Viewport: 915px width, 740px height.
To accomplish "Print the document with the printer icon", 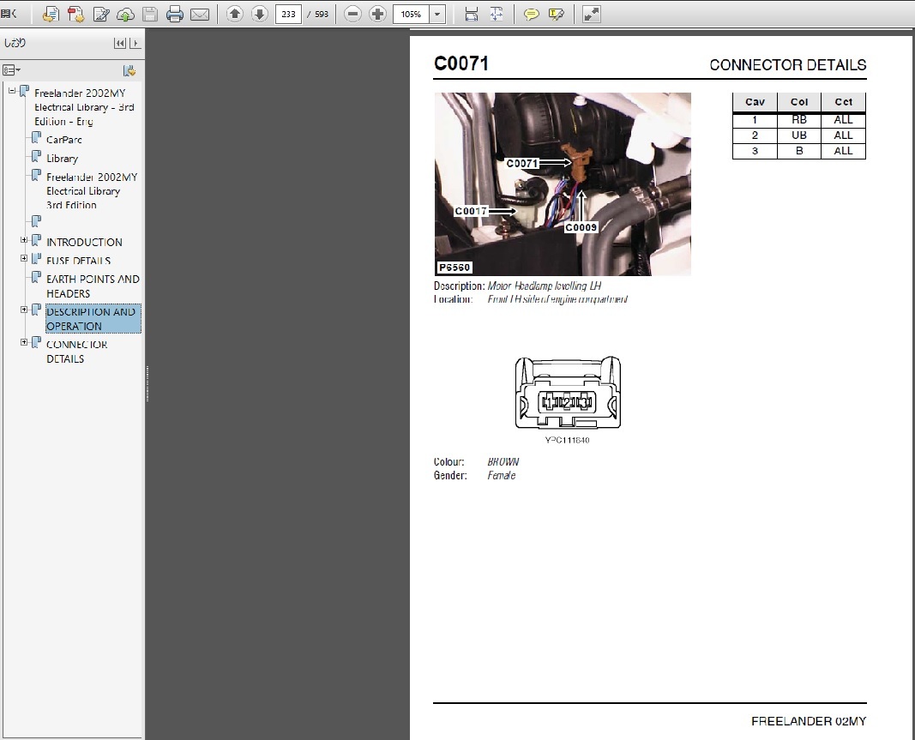I will [x=174, y=14].
